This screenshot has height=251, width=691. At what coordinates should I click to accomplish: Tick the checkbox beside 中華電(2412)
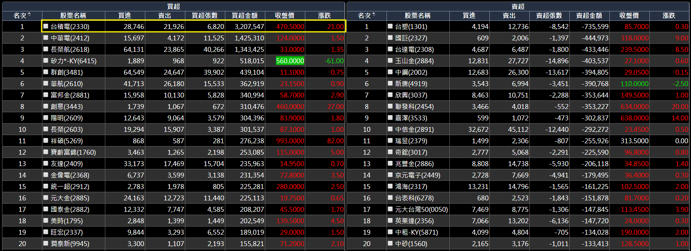(46, 38)
